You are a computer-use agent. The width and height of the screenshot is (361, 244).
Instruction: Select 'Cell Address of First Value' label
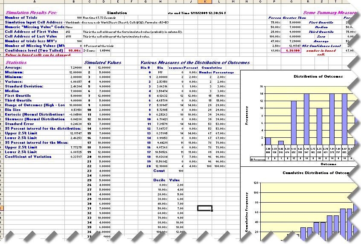click(32, 32)
